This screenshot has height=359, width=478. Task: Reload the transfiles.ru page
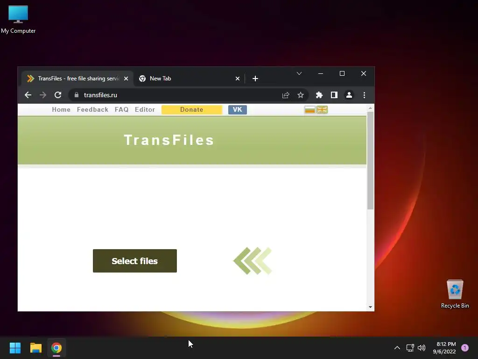click(58, 95)
